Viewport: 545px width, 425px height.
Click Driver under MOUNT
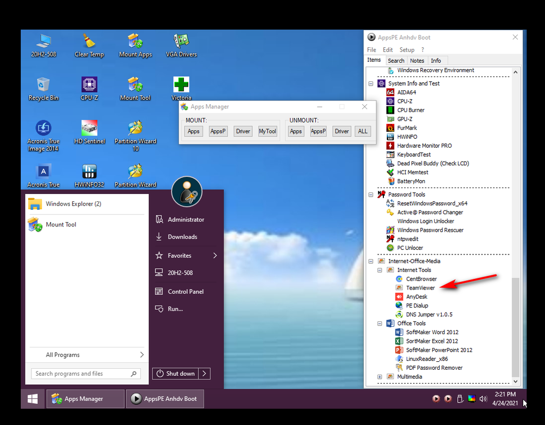click(x=243, y=131)
